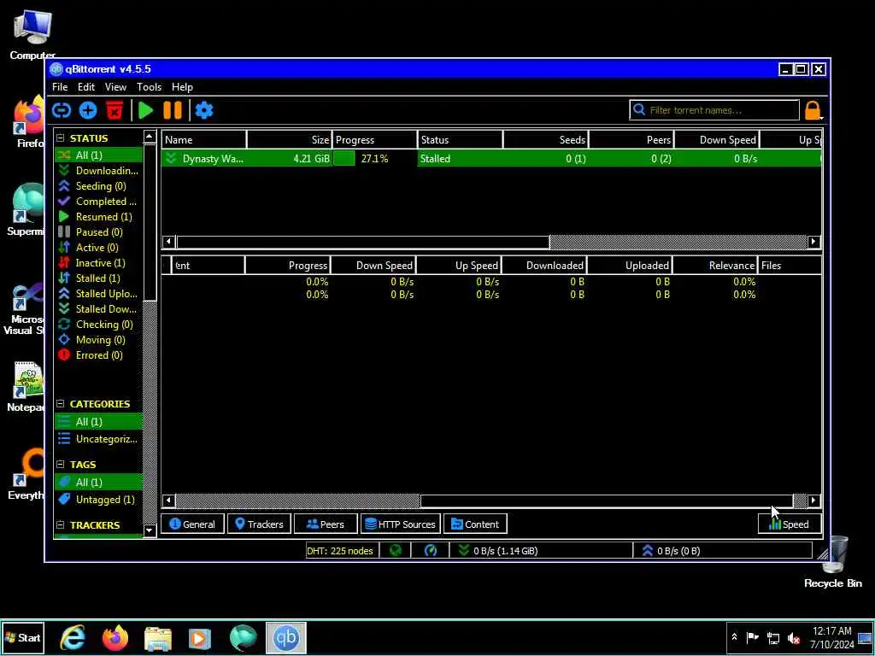
Task: Select the Inactive (1) filter
Action: pyautogui.click(x=99, y=263)
